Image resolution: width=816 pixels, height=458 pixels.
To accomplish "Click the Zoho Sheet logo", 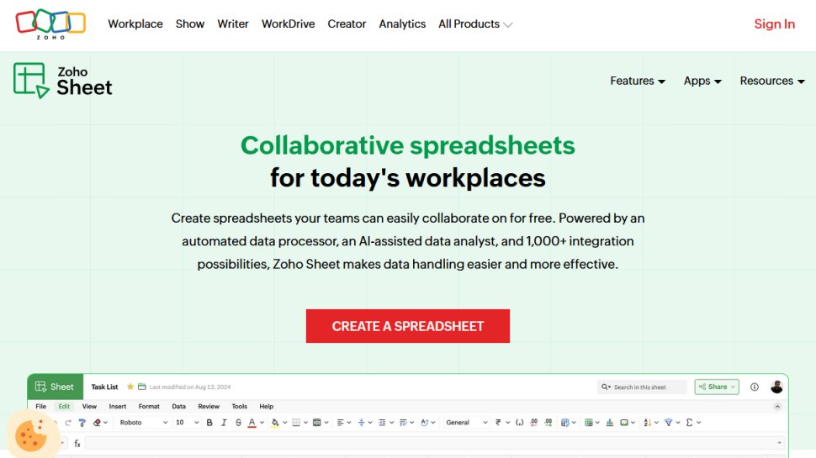I will pos(62,81).
